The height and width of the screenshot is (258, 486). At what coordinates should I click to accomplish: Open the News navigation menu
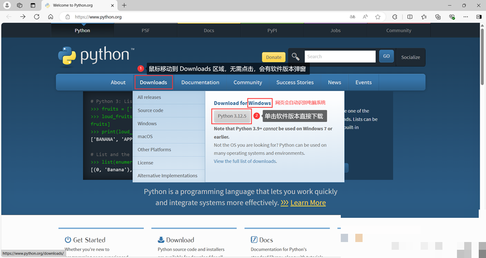coord(334,82)
